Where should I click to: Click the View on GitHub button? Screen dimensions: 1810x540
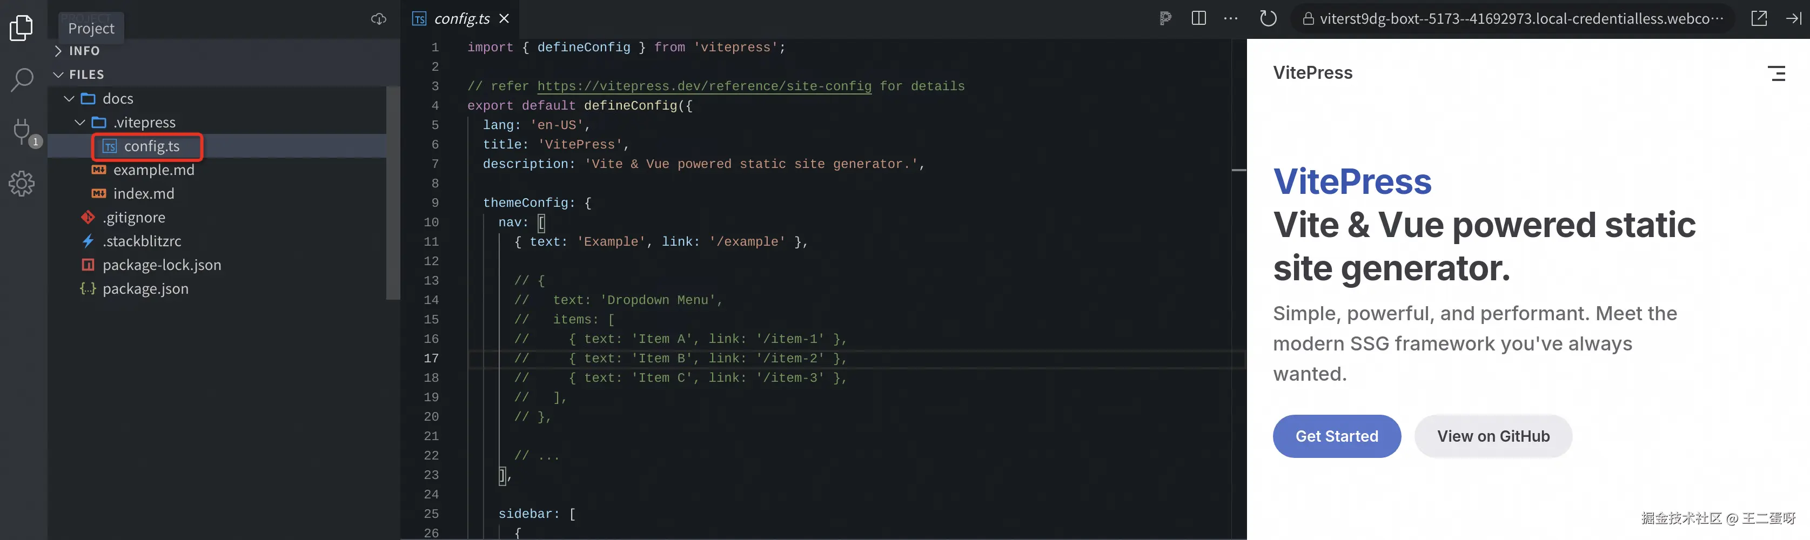point(1493,436)
